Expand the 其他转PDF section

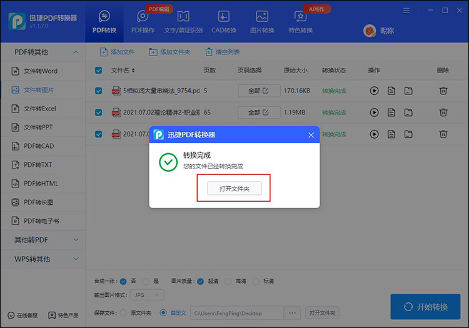pyautogui.click(x=43, y=240)
